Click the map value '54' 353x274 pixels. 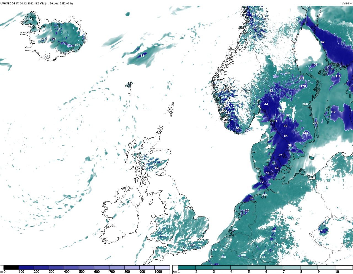coord(286,136)
